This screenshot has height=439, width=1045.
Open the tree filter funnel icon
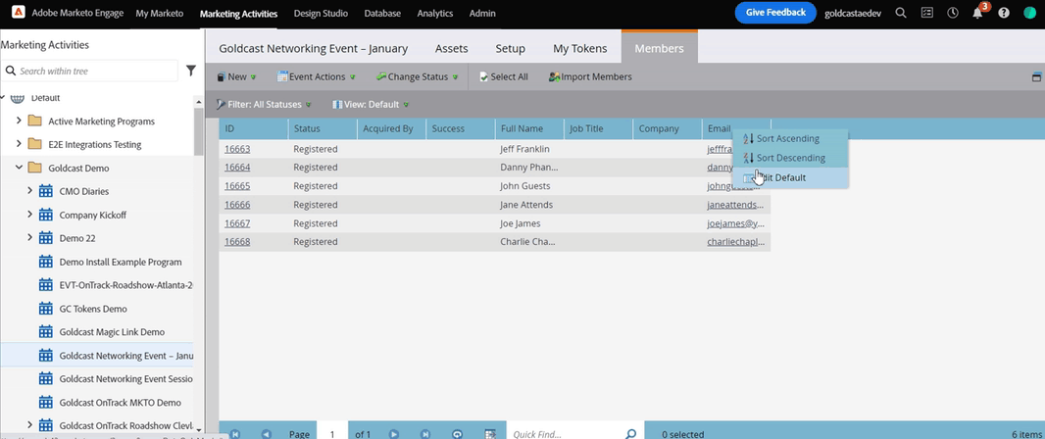tap(190, 71)
